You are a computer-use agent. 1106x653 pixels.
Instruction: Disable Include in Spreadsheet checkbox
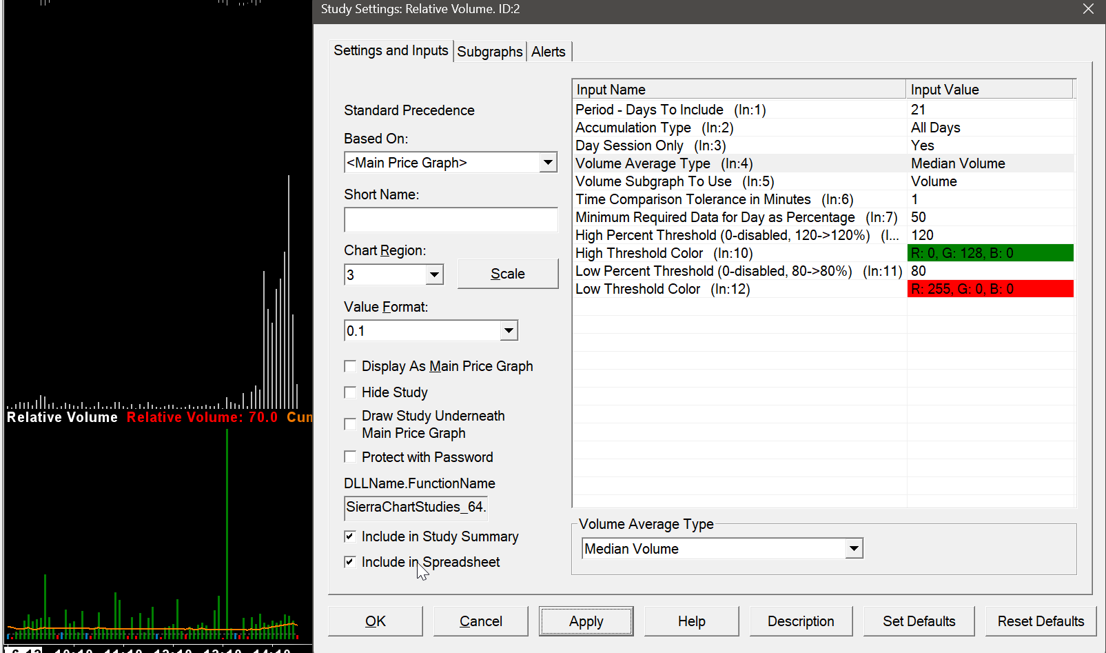350,562
